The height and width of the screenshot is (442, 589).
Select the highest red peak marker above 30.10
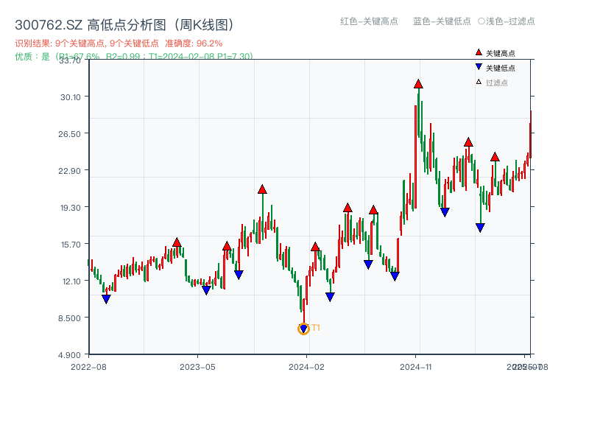pos(418,84)
